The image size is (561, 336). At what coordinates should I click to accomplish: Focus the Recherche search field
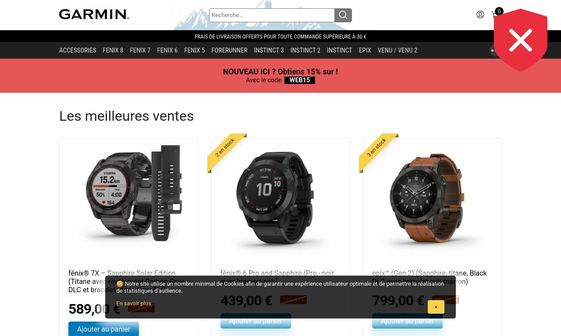tap(272, 15)
